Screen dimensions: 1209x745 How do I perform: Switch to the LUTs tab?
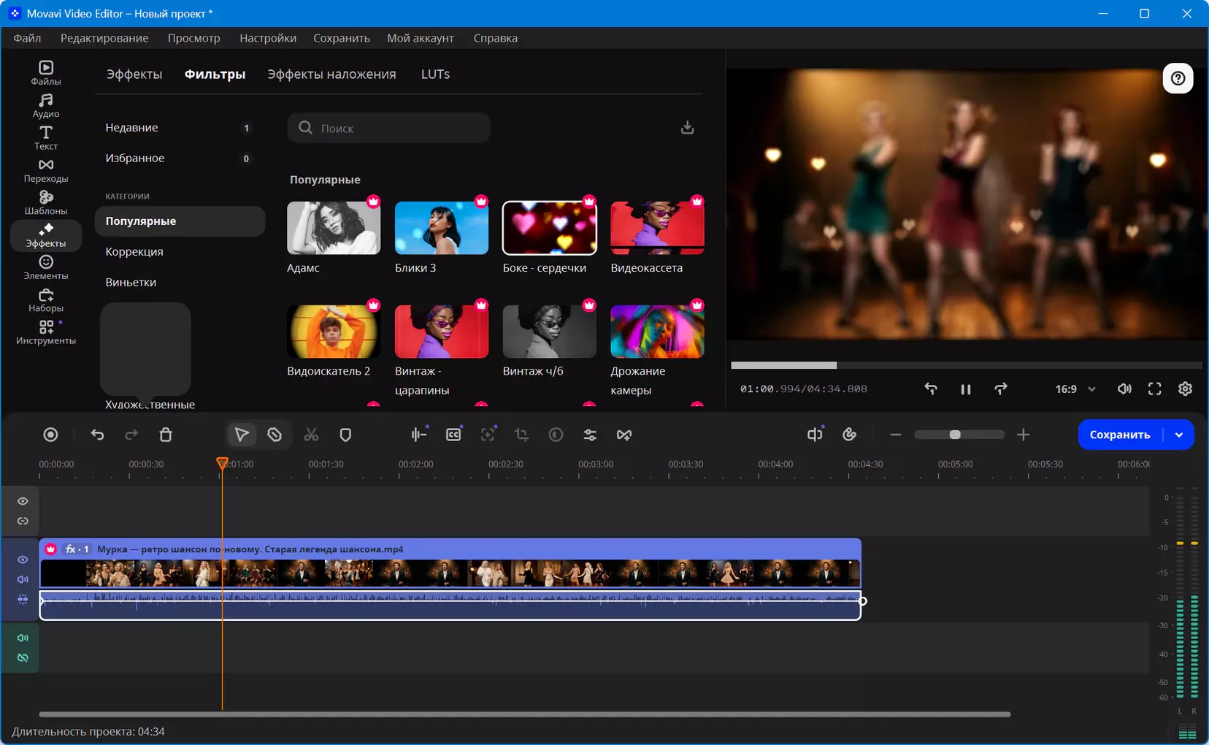click(x=435, y=74)
